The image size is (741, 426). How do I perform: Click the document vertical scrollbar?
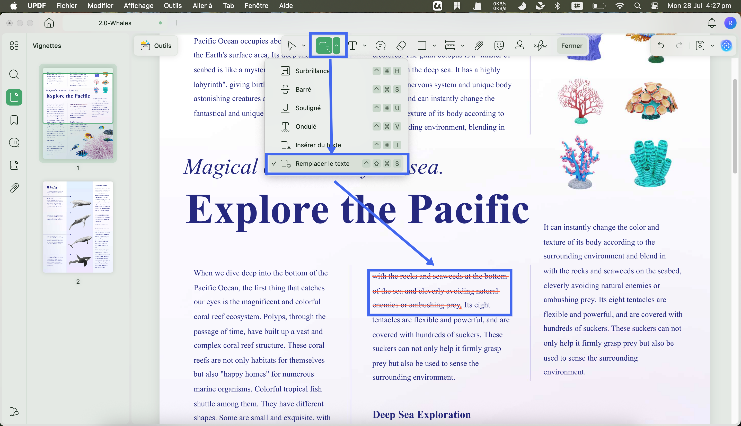735,126
